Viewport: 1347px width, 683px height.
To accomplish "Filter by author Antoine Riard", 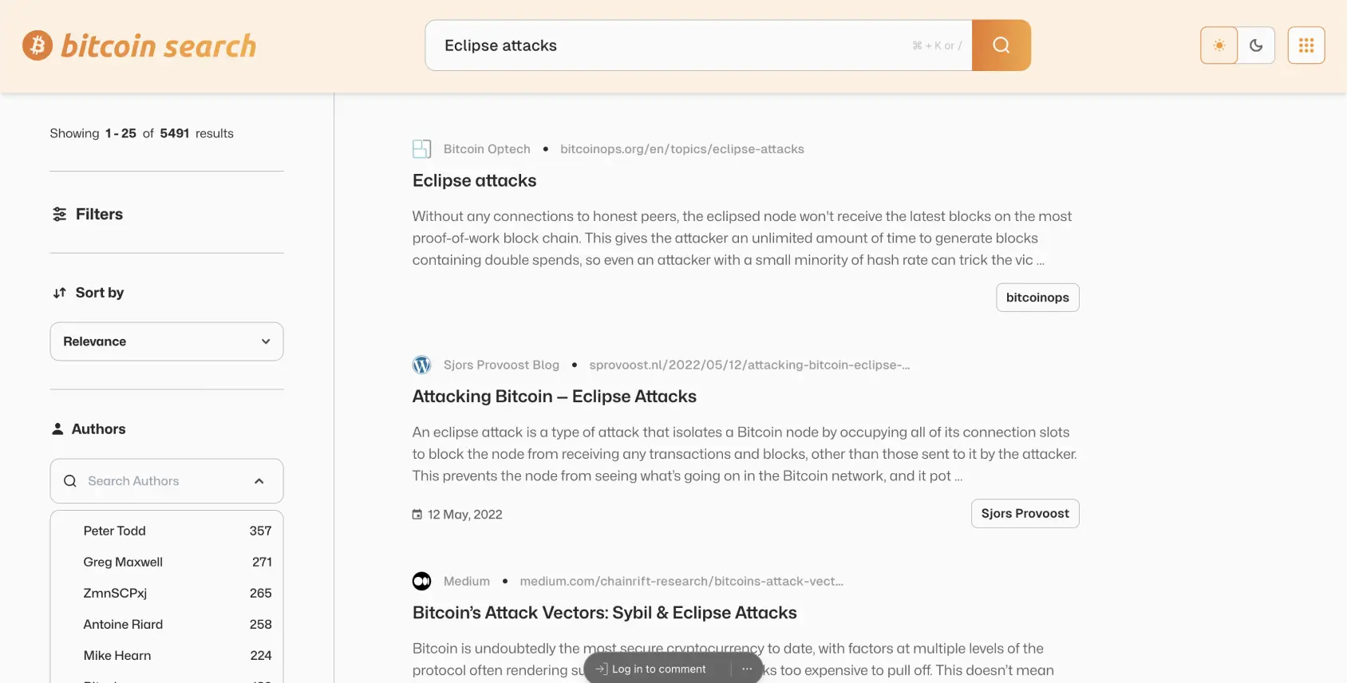I will (x=123, y=624).
